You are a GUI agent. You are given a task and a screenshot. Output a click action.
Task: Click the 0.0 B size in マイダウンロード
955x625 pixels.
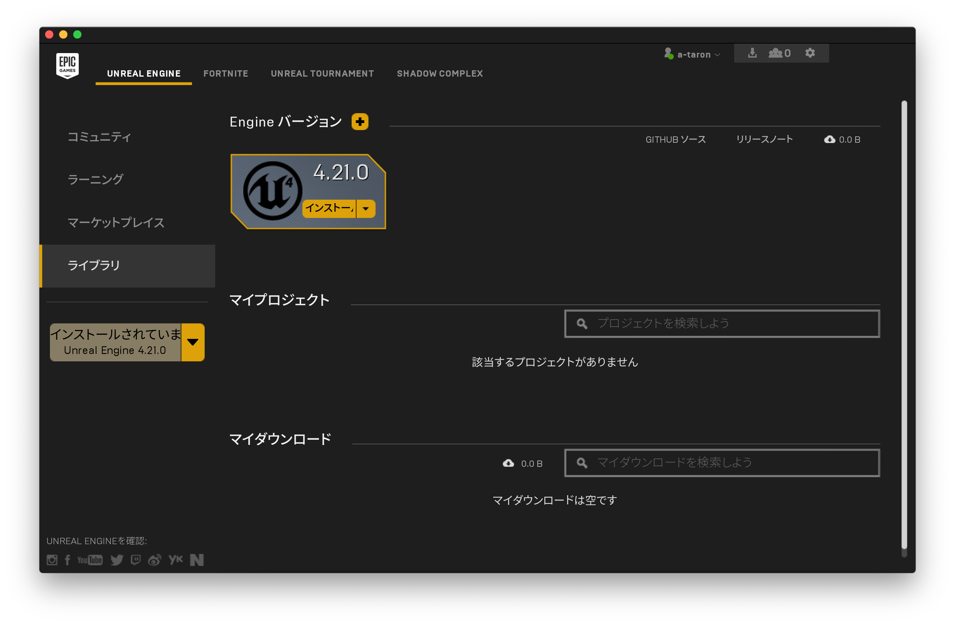pos(532,464)
